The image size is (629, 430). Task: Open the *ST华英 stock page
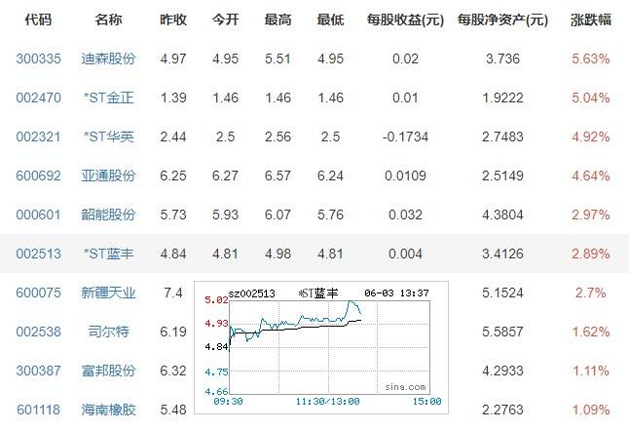pyautogui.click(x=109, y=137)
